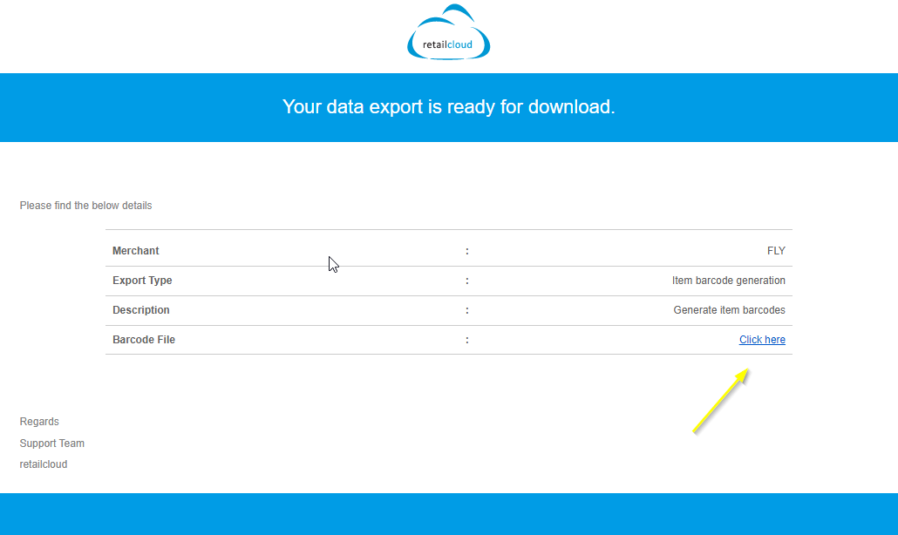The image size is (898, 535).
Task: Click the 'Regards' line
Action: pos(39,422)
